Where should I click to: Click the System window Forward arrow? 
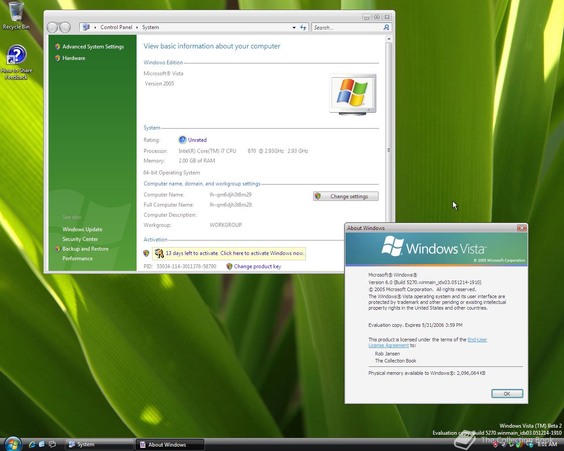65,27
